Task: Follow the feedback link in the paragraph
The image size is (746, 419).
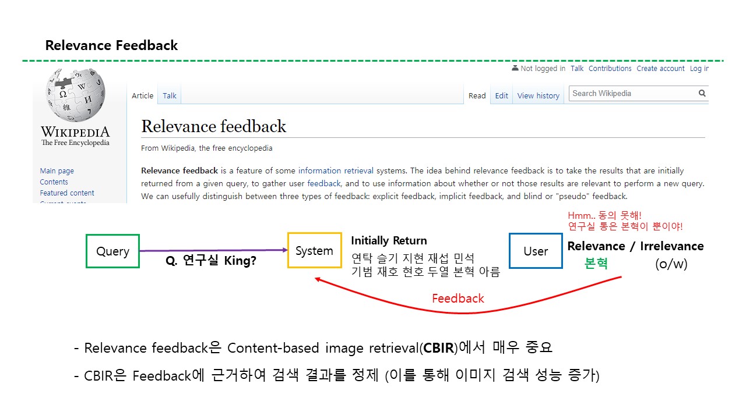Action: (x=325, y=183)
